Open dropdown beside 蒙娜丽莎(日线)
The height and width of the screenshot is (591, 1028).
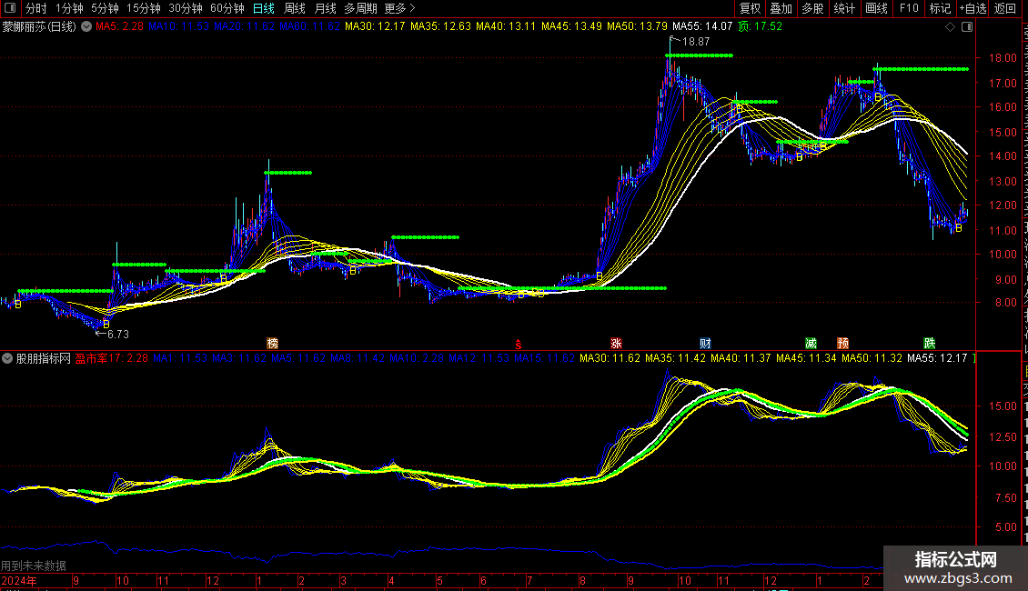coord(86,27)
